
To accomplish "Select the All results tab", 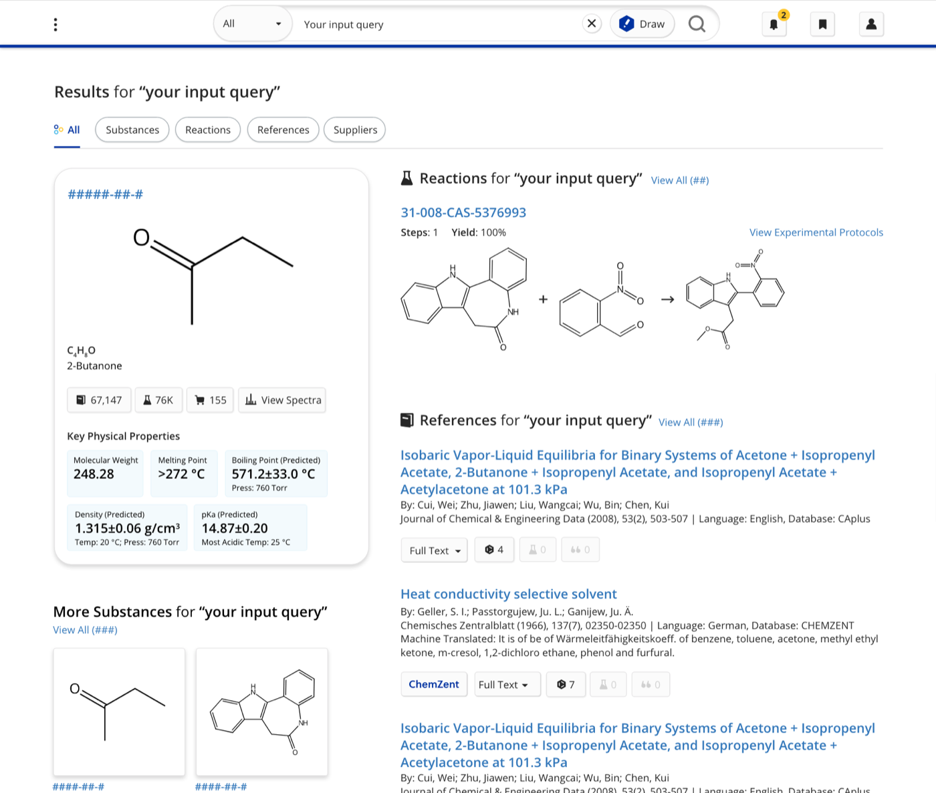I will coord(67,130).
